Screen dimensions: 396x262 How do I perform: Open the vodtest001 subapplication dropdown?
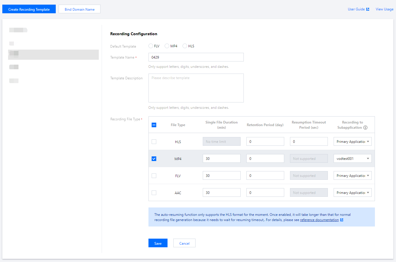coord(352,158)
